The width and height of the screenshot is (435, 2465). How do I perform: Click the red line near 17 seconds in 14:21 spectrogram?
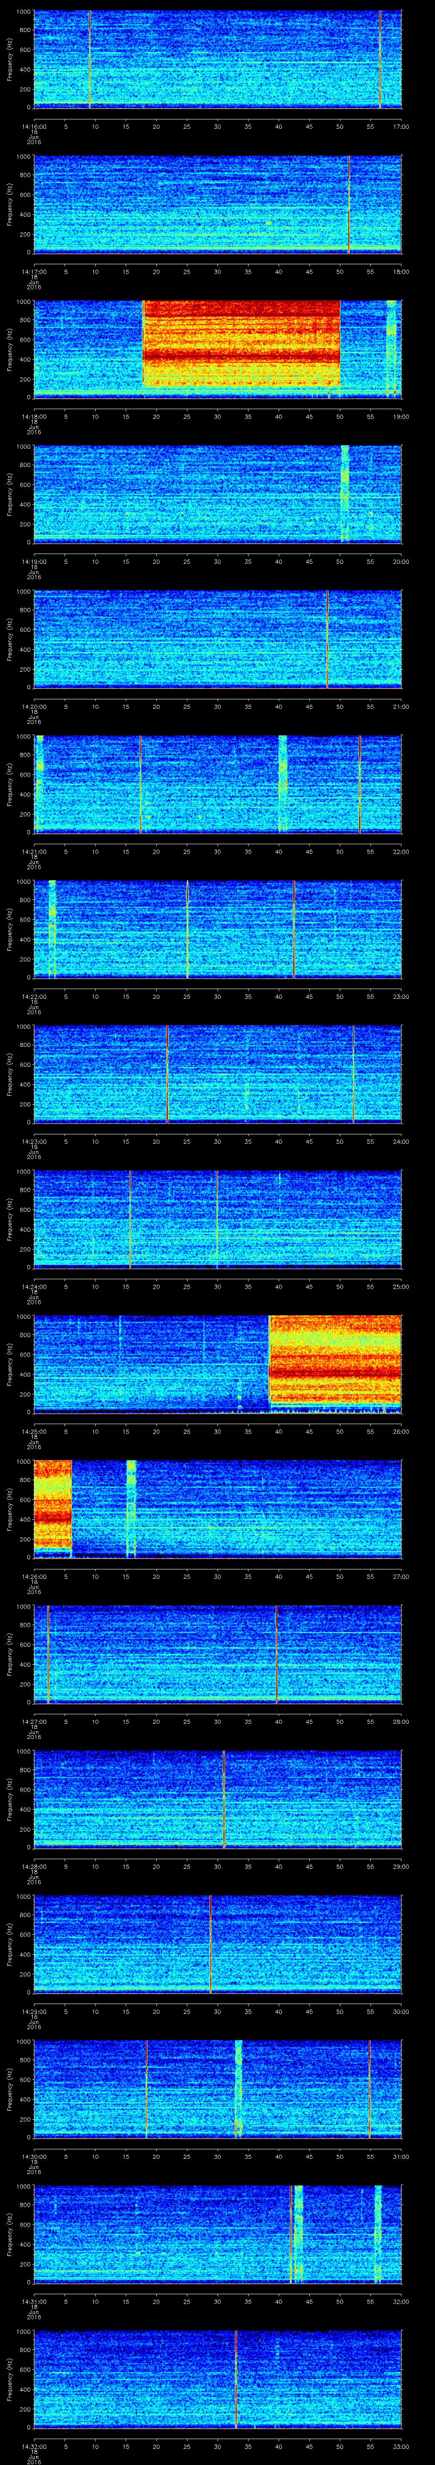[140, 784]
